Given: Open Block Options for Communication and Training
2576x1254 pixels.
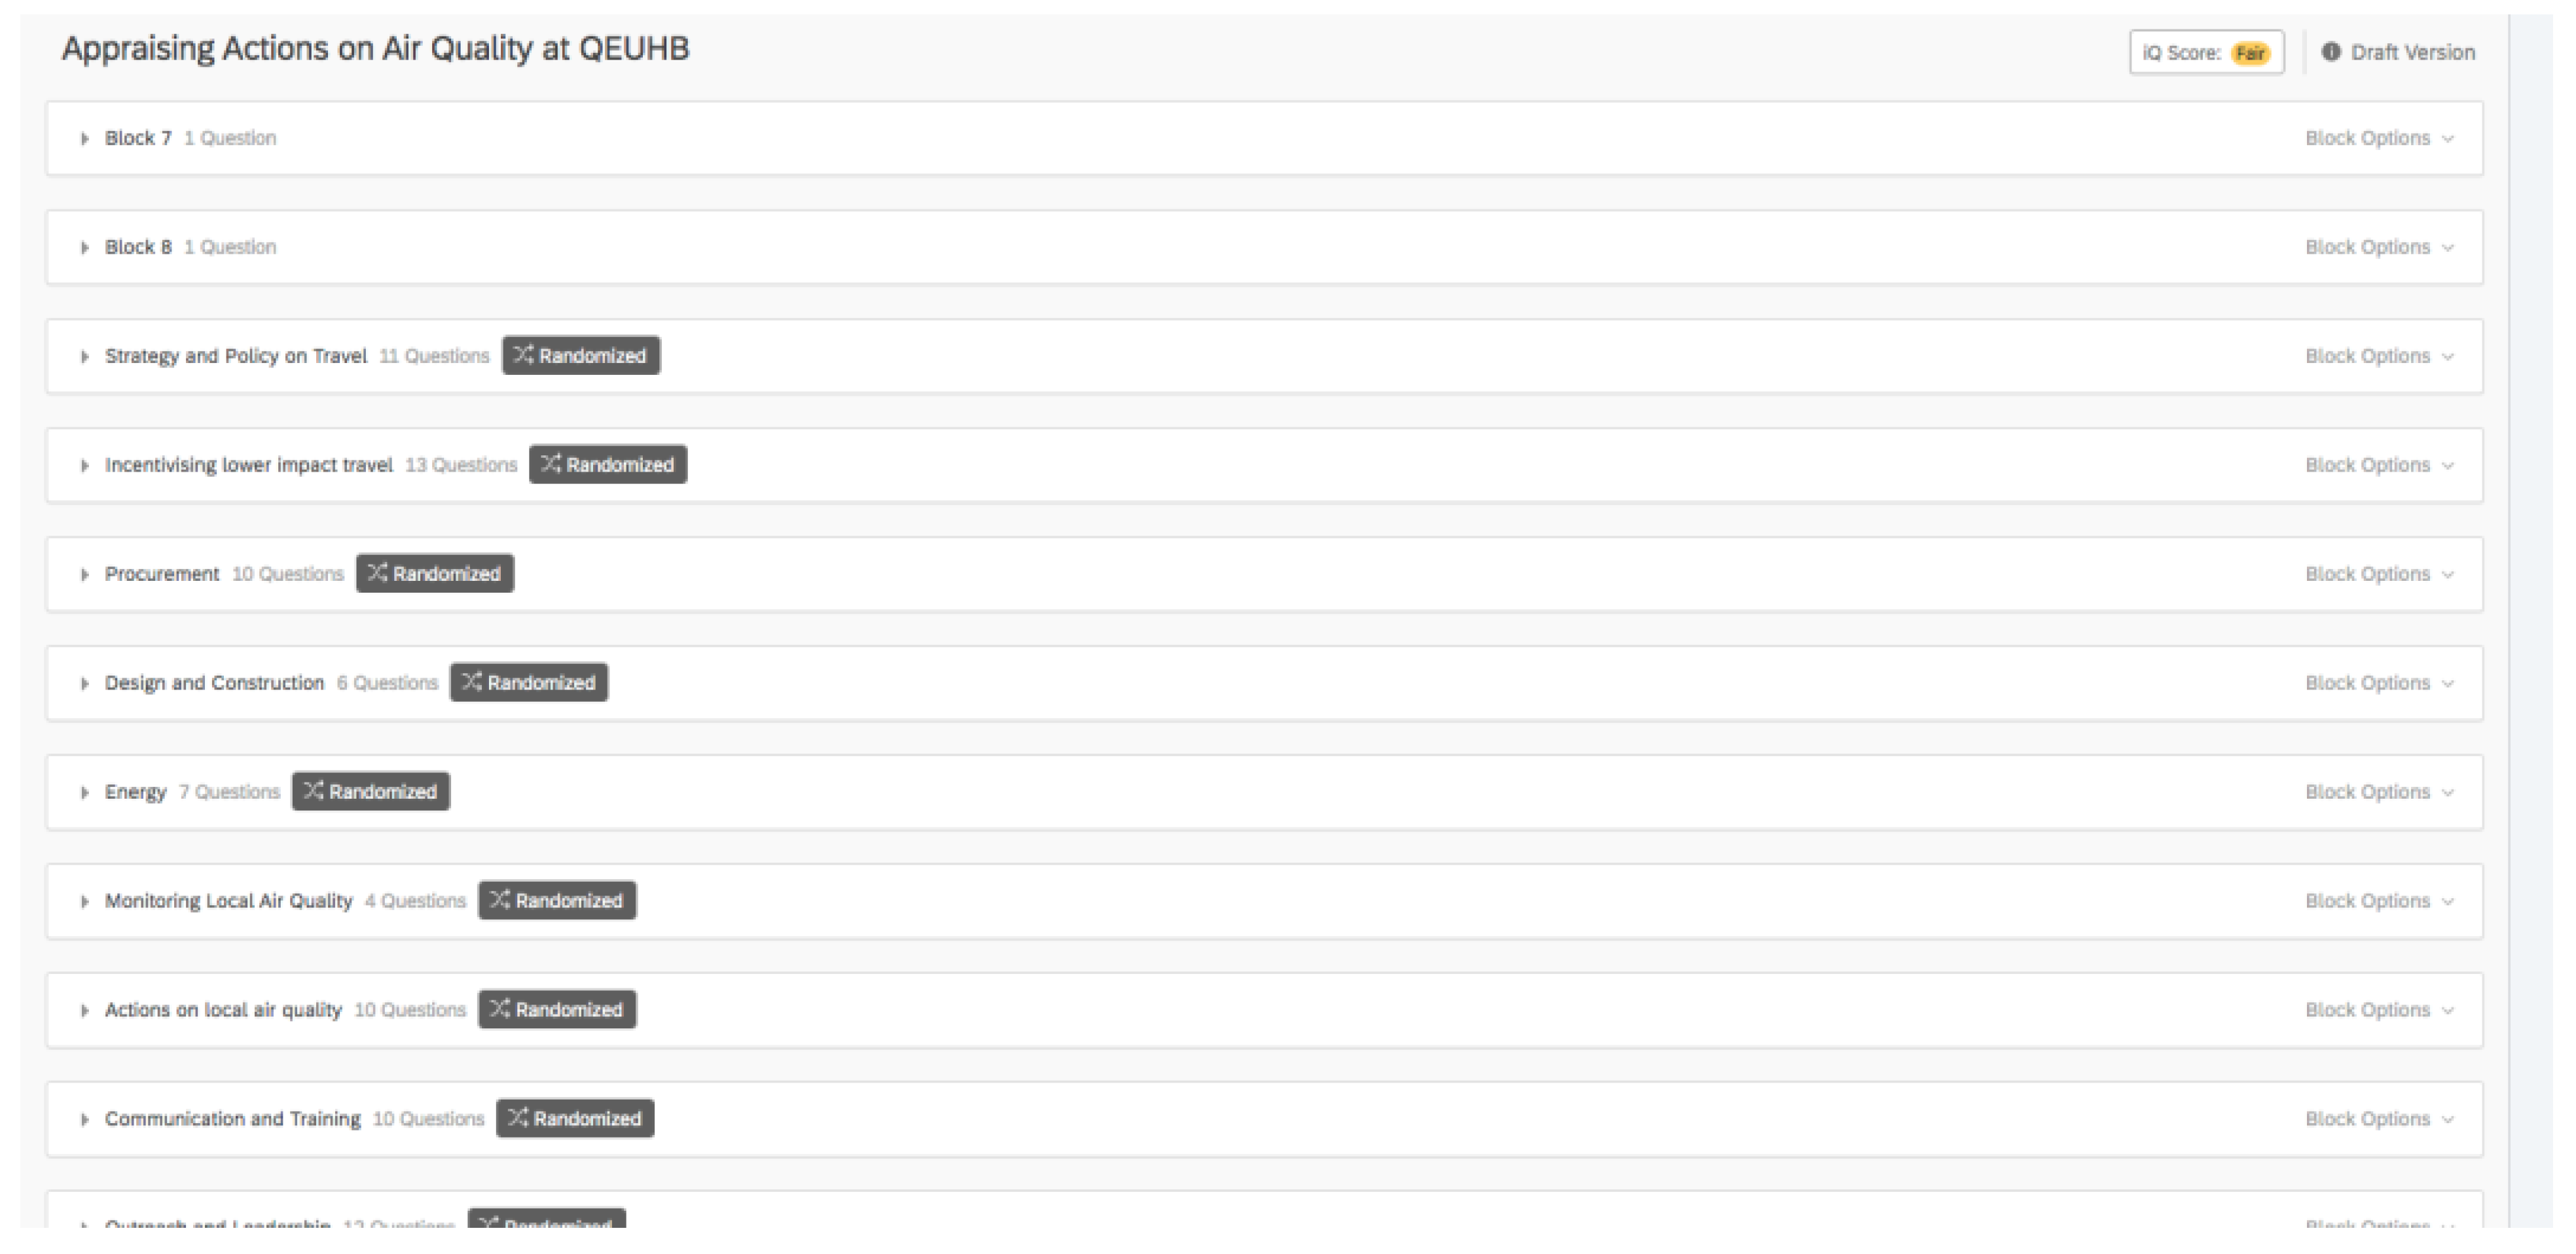Looking at the screenshot, I should pos(2378,1118).
